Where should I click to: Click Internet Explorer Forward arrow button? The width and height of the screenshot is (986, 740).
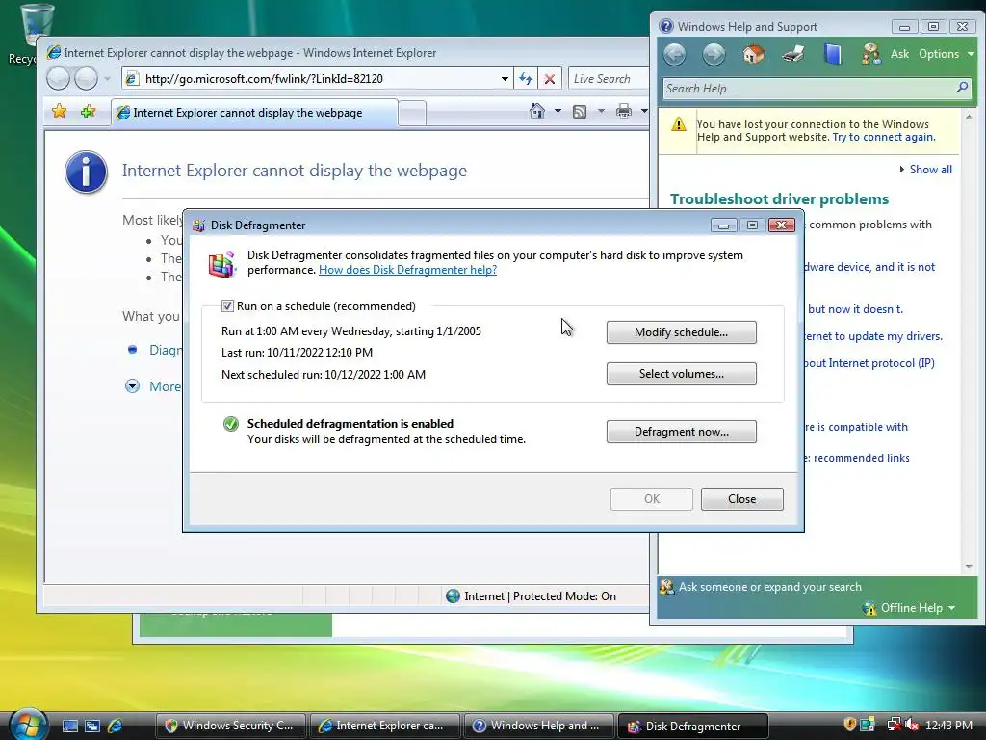click(x=86, y=79)
